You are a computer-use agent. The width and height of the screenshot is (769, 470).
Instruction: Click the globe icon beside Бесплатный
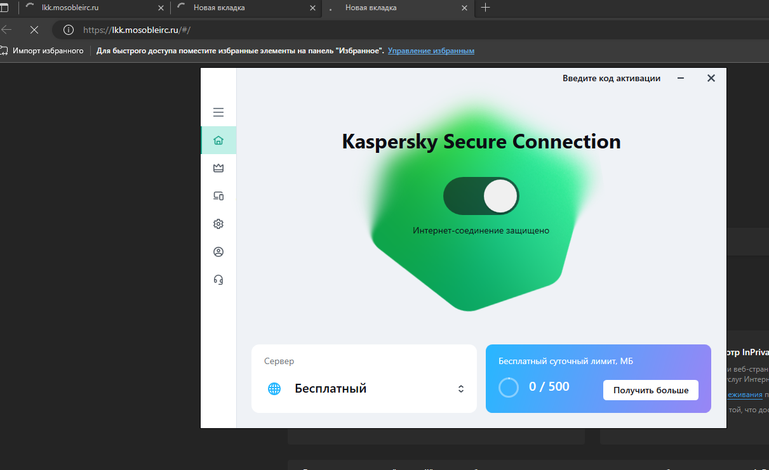tap(274, 389)
